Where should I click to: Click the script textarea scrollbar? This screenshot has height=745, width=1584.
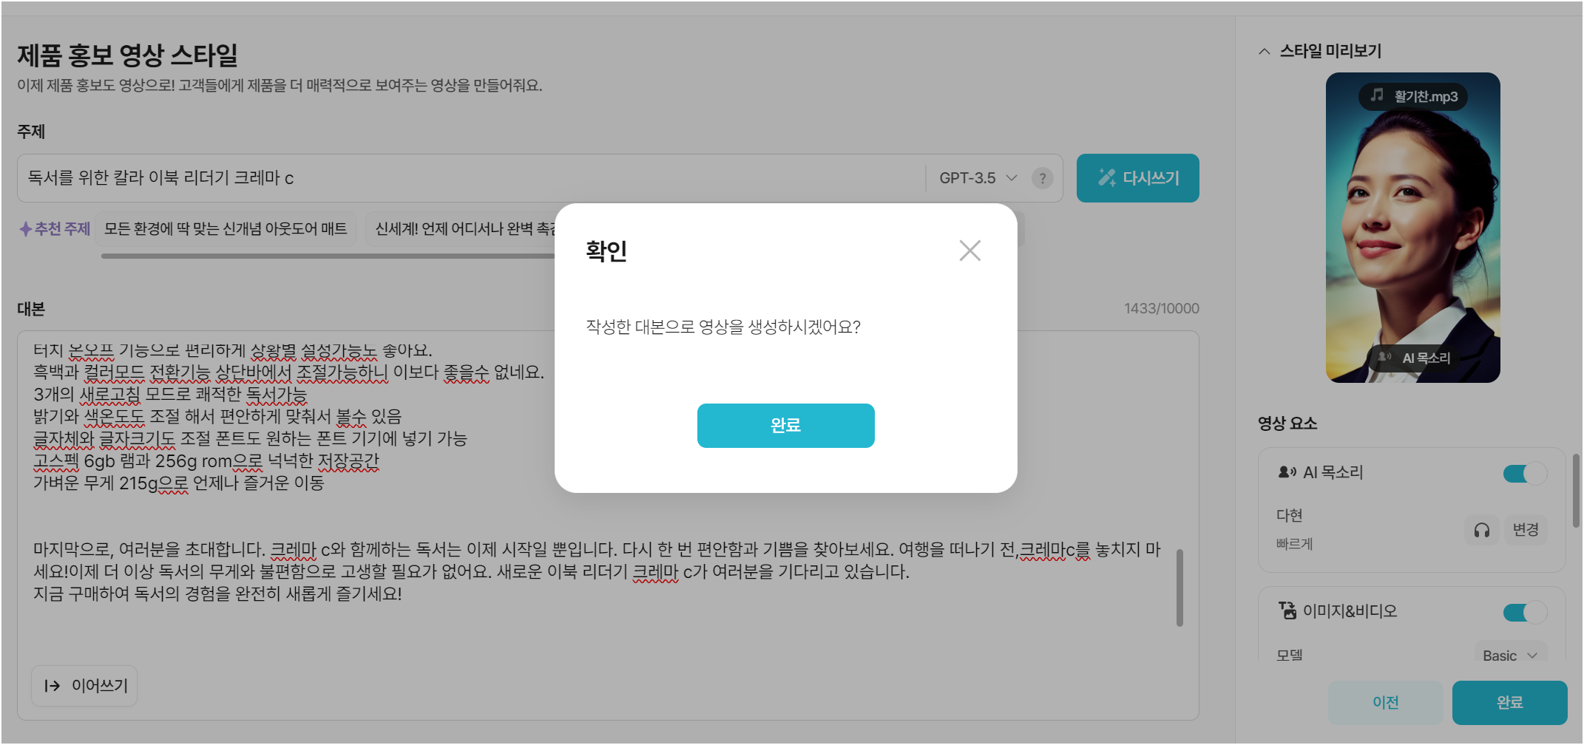pyautogui.click(x=1179, y=588)
